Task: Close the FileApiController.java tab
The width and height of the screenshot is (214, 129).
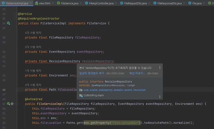Action: coord(116,3)
